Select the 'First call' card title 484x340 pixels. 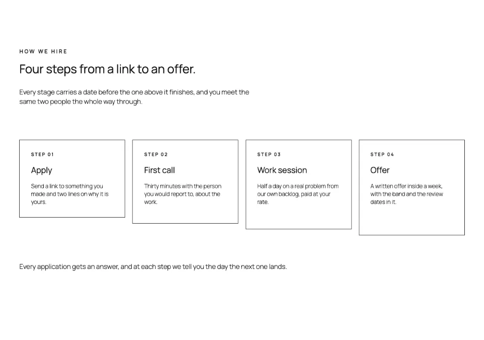click(x=159, y=170)
